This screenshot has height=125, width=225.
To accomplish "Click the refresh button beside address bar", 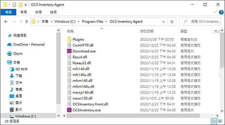I will point(172,22).
